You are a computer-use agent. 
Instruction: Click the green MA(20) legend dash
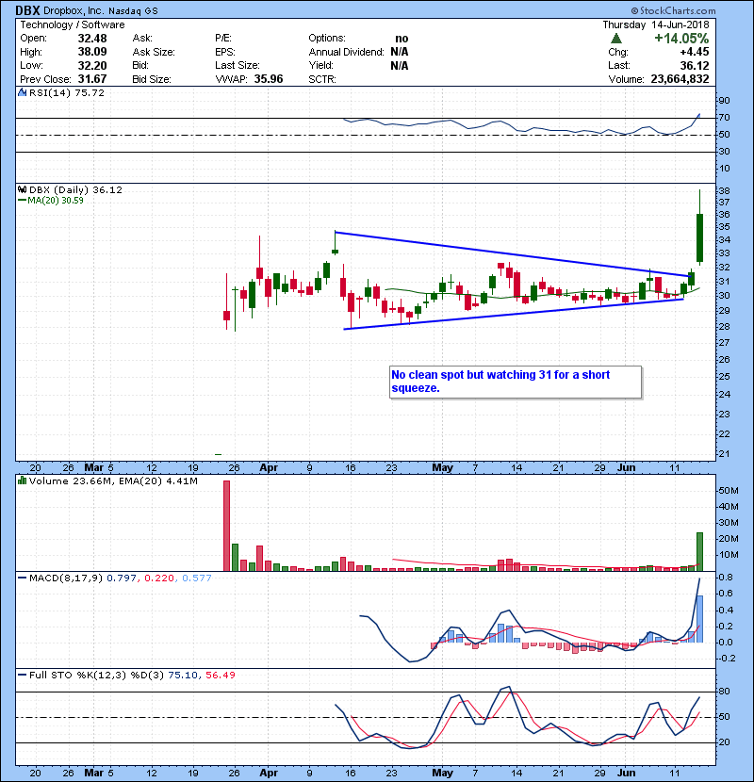[x=22, y=200]
